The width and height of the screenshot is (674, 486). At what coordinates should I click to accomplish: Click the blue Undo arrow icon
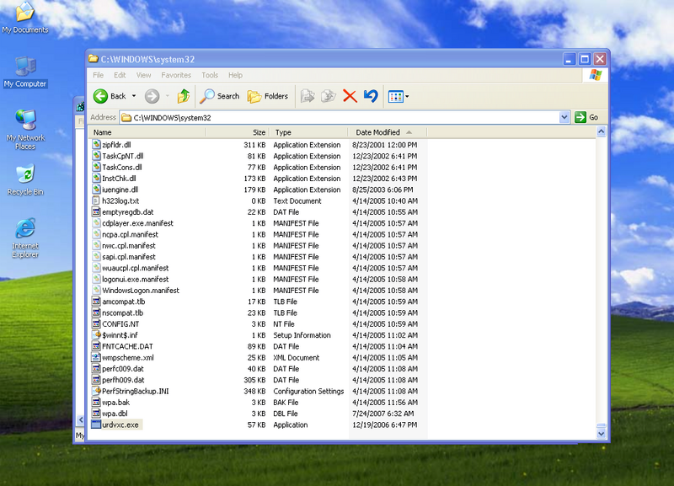point(371,96)
